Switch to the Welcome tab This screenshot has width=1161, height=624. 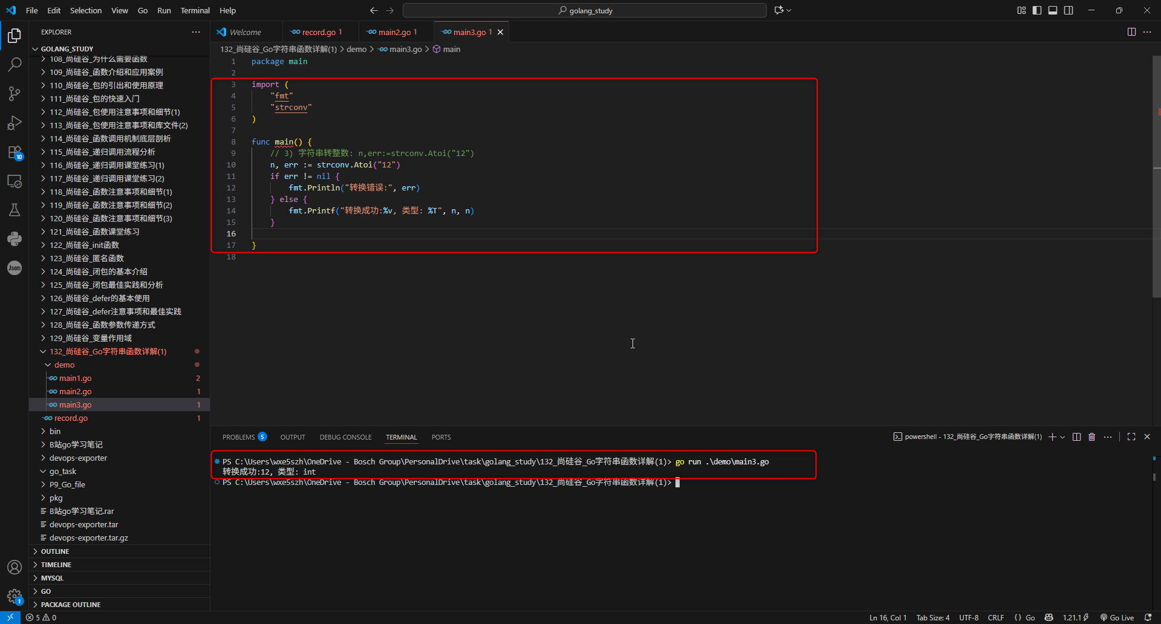tap(246, 32)
